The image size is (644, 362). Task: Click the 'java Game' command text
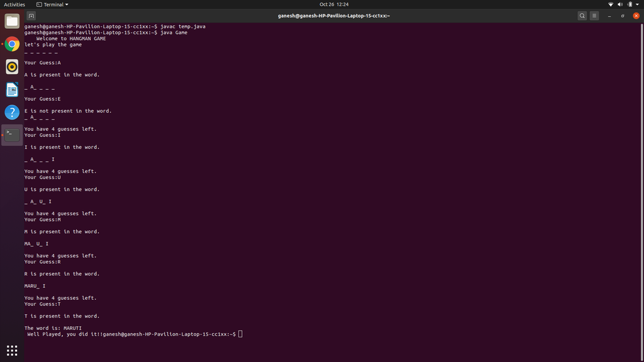tap(174, 33)
